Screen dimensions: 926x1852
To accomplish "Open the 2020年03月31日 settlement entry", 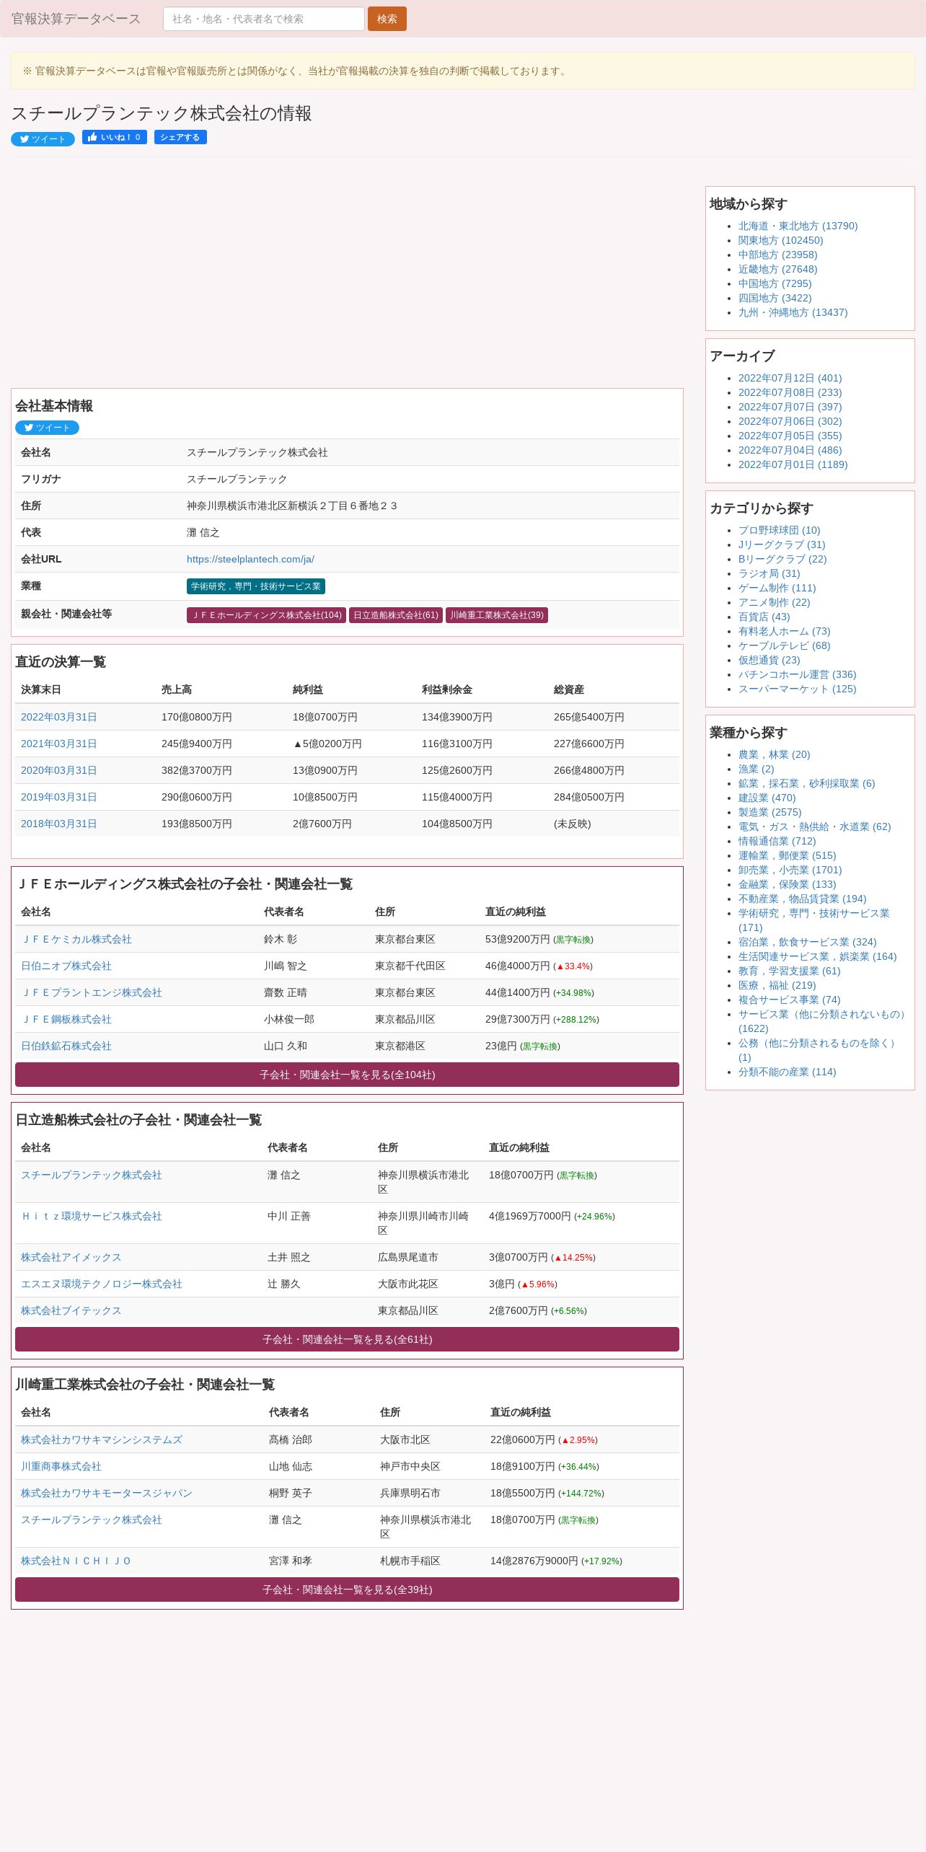I will [58, 770].
